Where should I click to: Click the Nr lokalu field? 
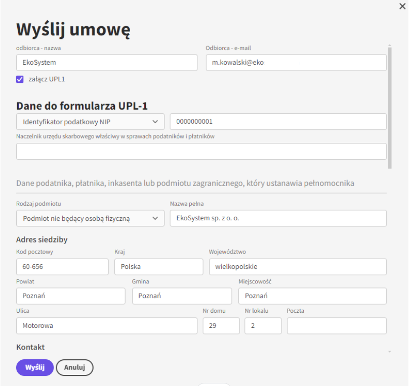[x=263, y=325]
